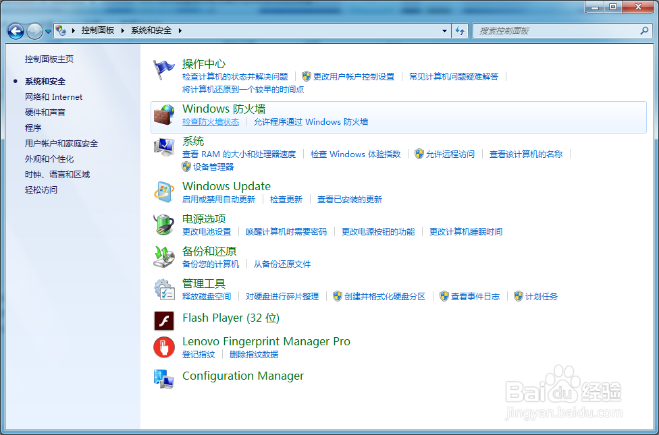Select 程序 in the sidebar
This screenshot has height=435, width=659.
(33, 128)
